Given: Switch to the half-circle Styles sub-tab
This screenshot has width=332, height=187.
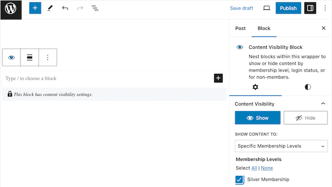Looking at the screenshot, I should coord(308,87).
